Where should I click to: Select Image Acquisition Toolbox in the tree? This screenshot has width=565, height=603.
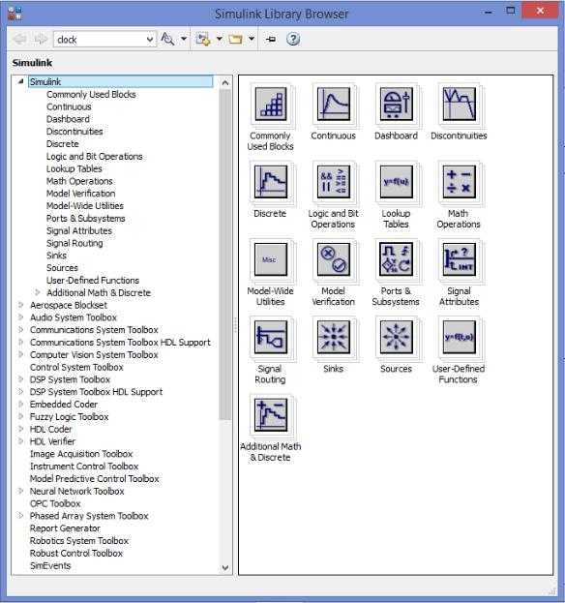(x=81, y=454)
